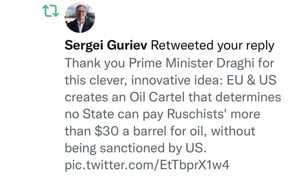This screenshot has height=181, width=297.
Task: Click the first name "Sergei" in bold
Action: 84,46
